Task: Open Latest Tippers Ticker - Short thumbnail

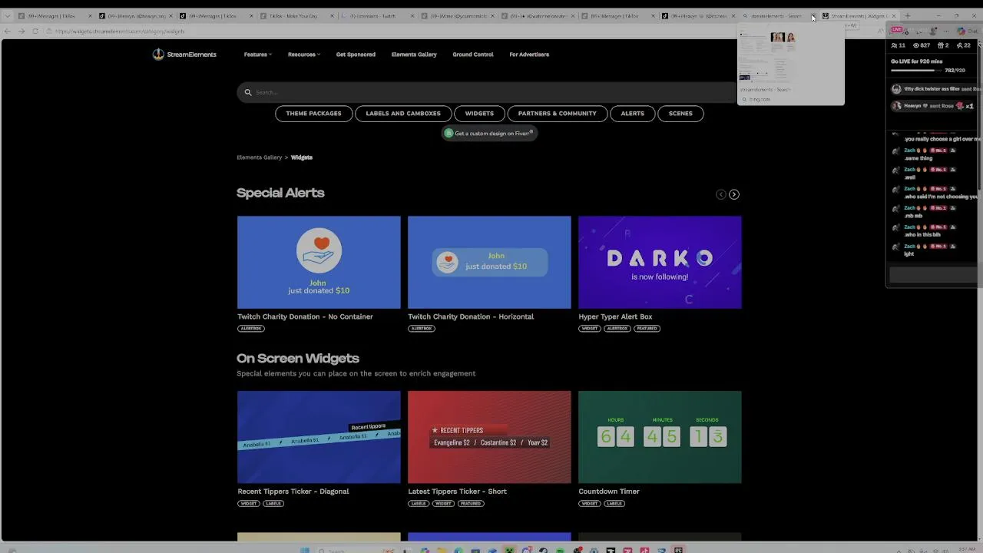Action: tap(489, 437)
